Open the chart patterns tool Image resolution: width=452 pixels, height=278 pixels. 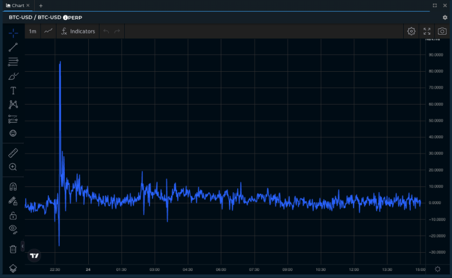(x=13, y=105)
